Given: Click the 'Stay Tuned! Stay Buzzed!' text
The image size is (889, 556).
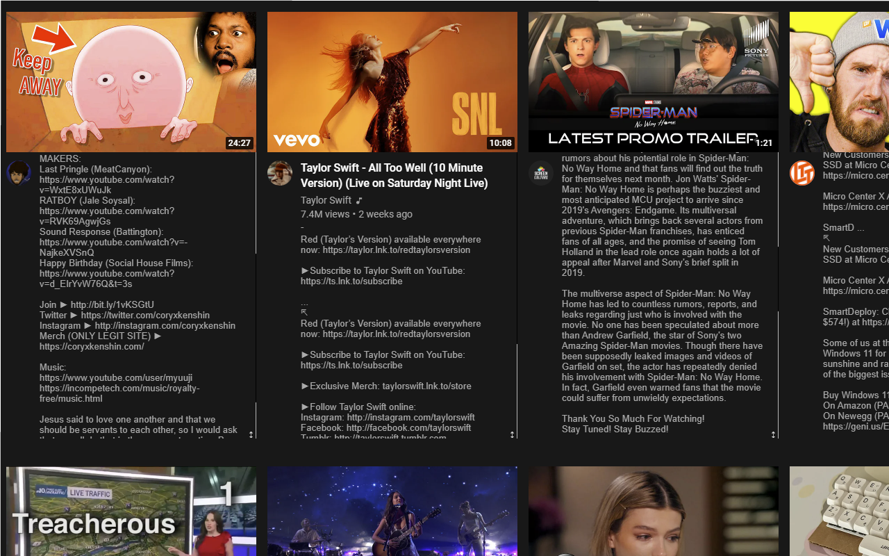Looking at the screenshot, I should click(615, 429).
